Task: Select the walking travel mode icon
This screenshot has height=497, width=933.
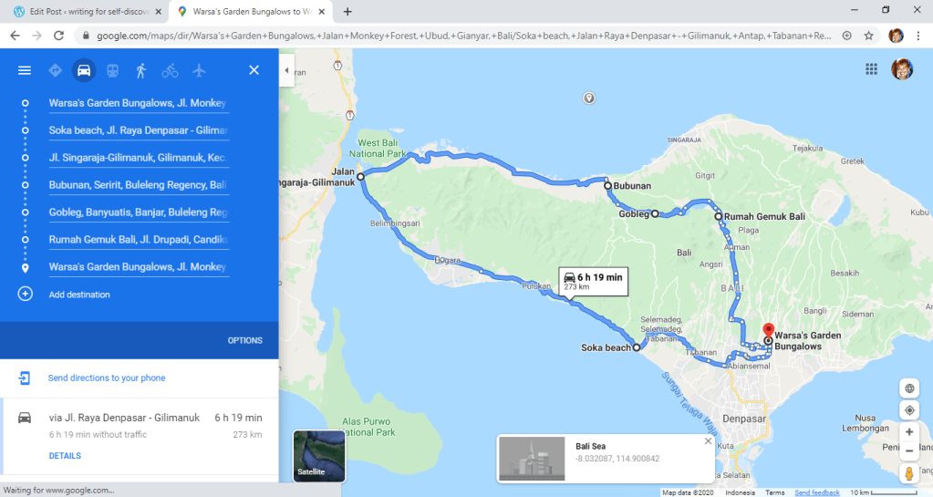Action: pos(141,70)
